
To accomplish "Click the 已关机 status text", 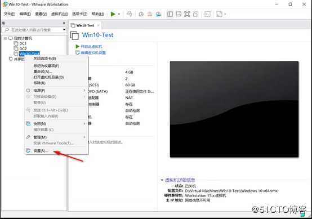I will point(190,186).
